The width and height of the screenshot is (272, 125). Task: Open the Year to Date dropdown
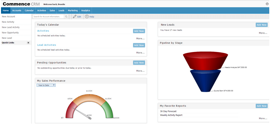pos(46,85)
